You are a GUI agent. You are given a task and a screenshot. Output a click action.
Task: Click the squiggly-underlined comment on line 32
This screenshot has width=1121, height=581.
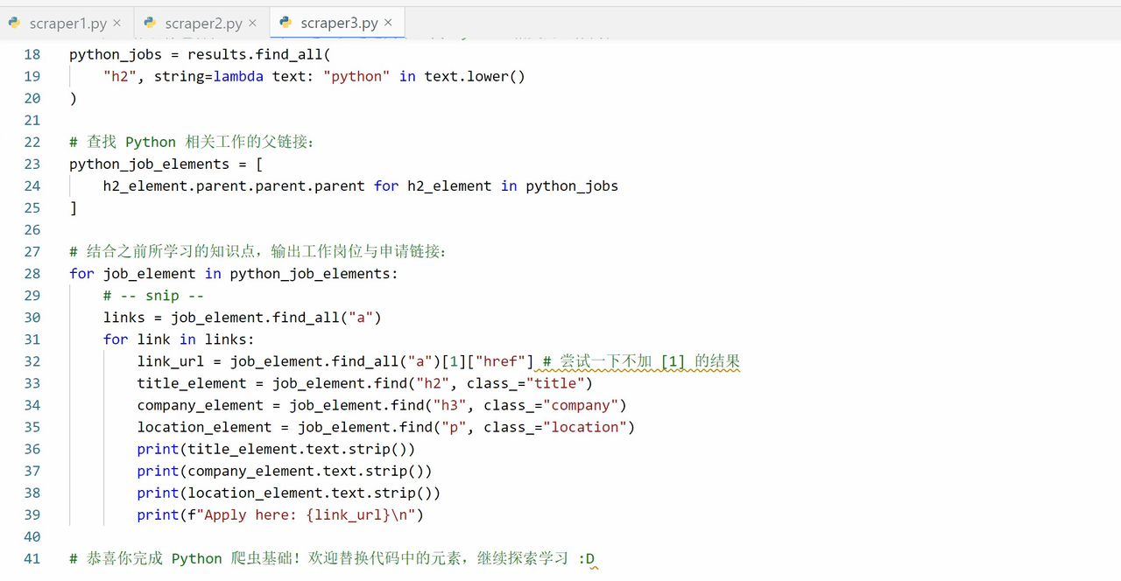click(x=641, y=361)
